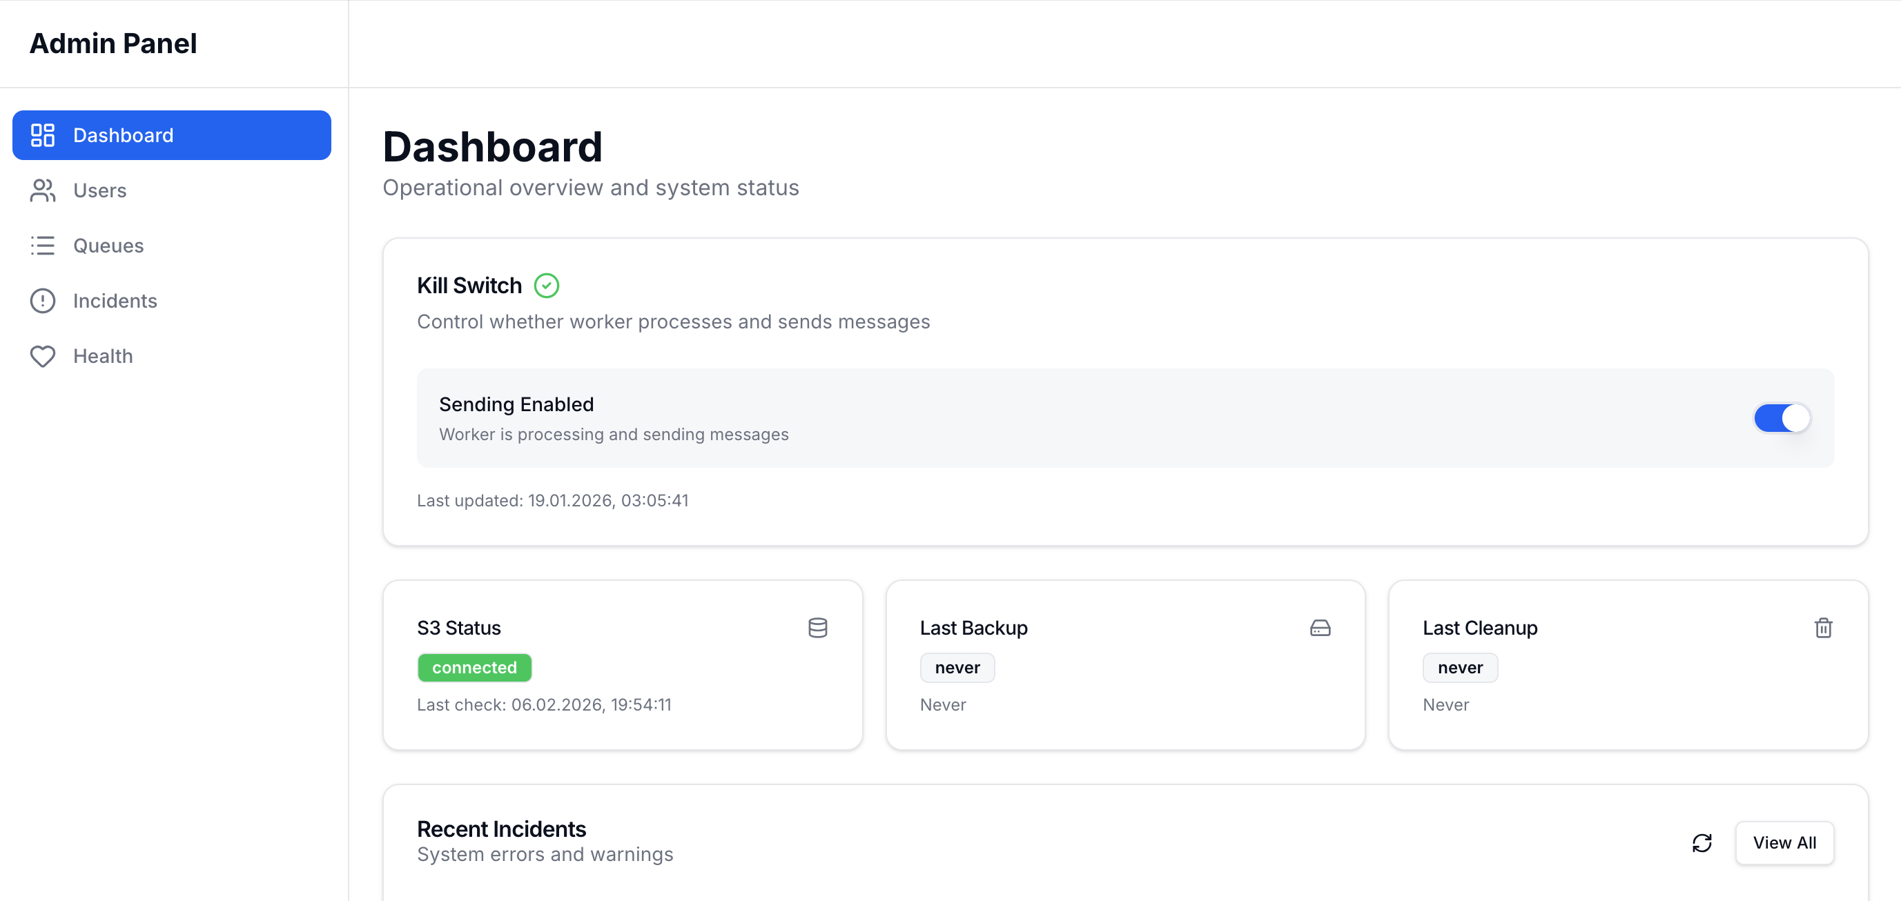This screenshot has width=1901, height=901.
Task: Click the Health heart icon
Action: [43, 356]
